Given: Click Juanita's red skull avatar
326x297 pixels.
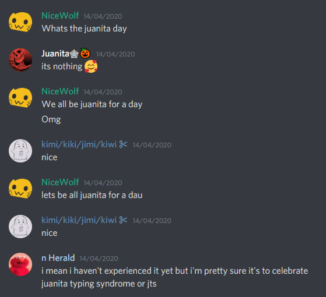Looking at the screenshot, I should coord(20,60).
